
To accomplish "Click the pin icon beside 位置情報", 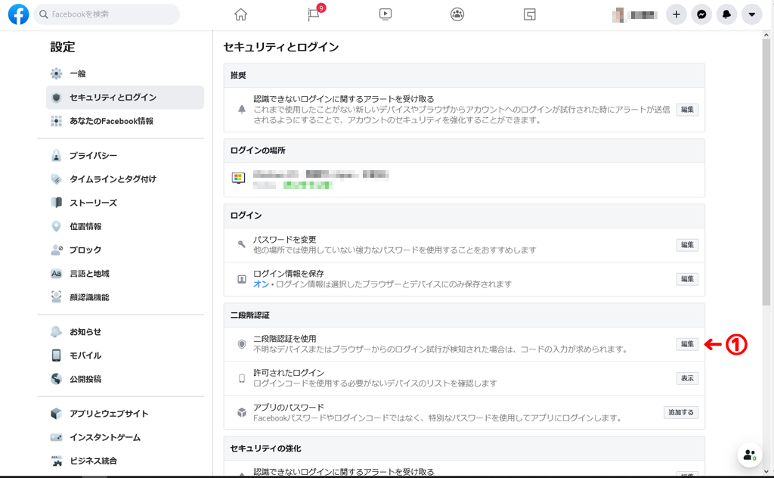I will coord(56,226).
